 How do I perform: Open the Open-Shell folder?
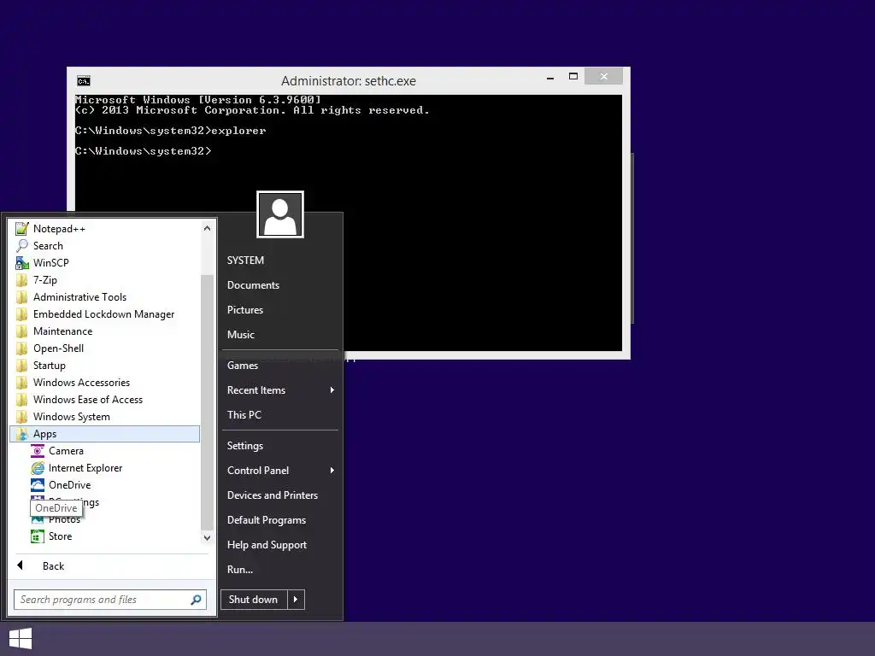click(x=105, y=348)
